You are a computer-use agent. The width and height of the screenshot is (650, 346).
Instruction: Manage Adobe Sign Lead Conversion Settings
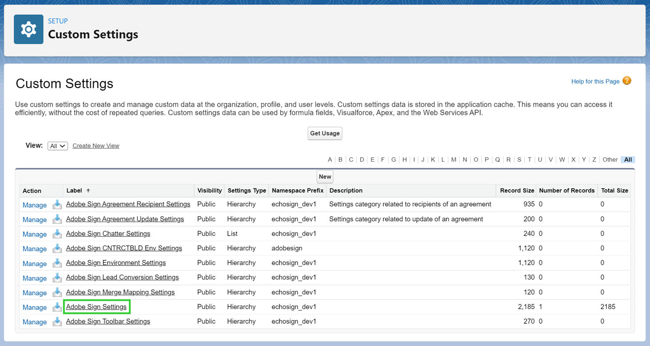coord(35,278)
